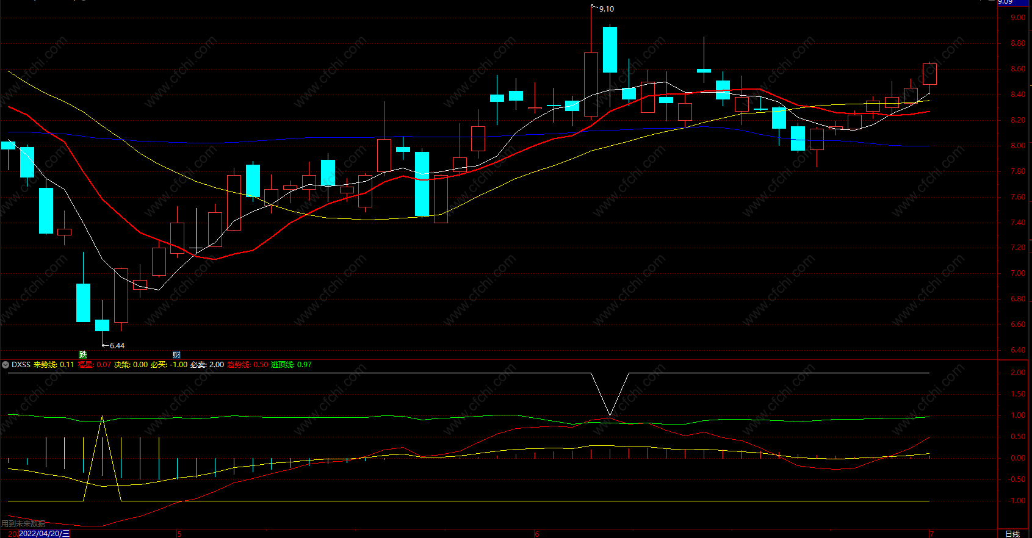Click month marker 5 on time axis
Screen dimensions: 1032x538
[179, 534]
